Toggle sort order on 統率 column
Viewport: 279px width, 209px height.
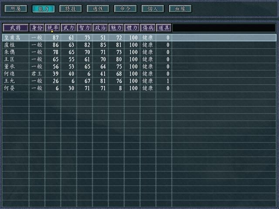[x=52, y=28]
